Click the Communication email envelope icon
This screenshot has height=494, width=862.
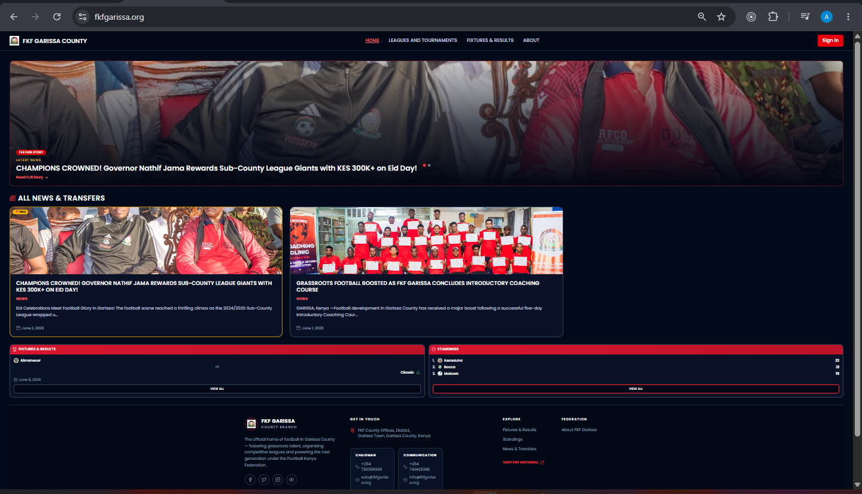click(406, 480)
